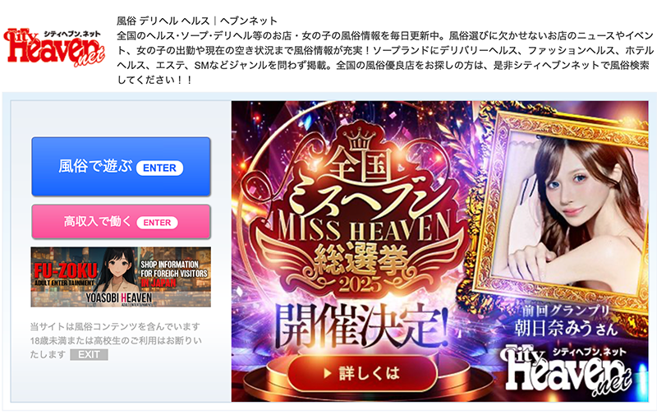Click the red 詳しくは button on banner
Viewport: 657px width, 415px height.
[x=362, y=373]
